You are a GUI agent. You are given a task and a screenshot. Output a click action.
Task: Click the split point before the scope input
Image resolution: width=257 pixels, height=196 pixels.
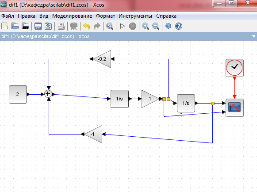tap(213, 104)
